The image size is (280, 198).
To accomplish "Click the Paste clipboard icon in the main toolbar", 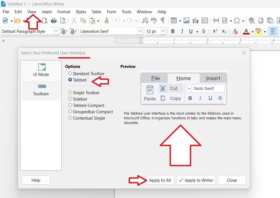I will tap(92, 20).
